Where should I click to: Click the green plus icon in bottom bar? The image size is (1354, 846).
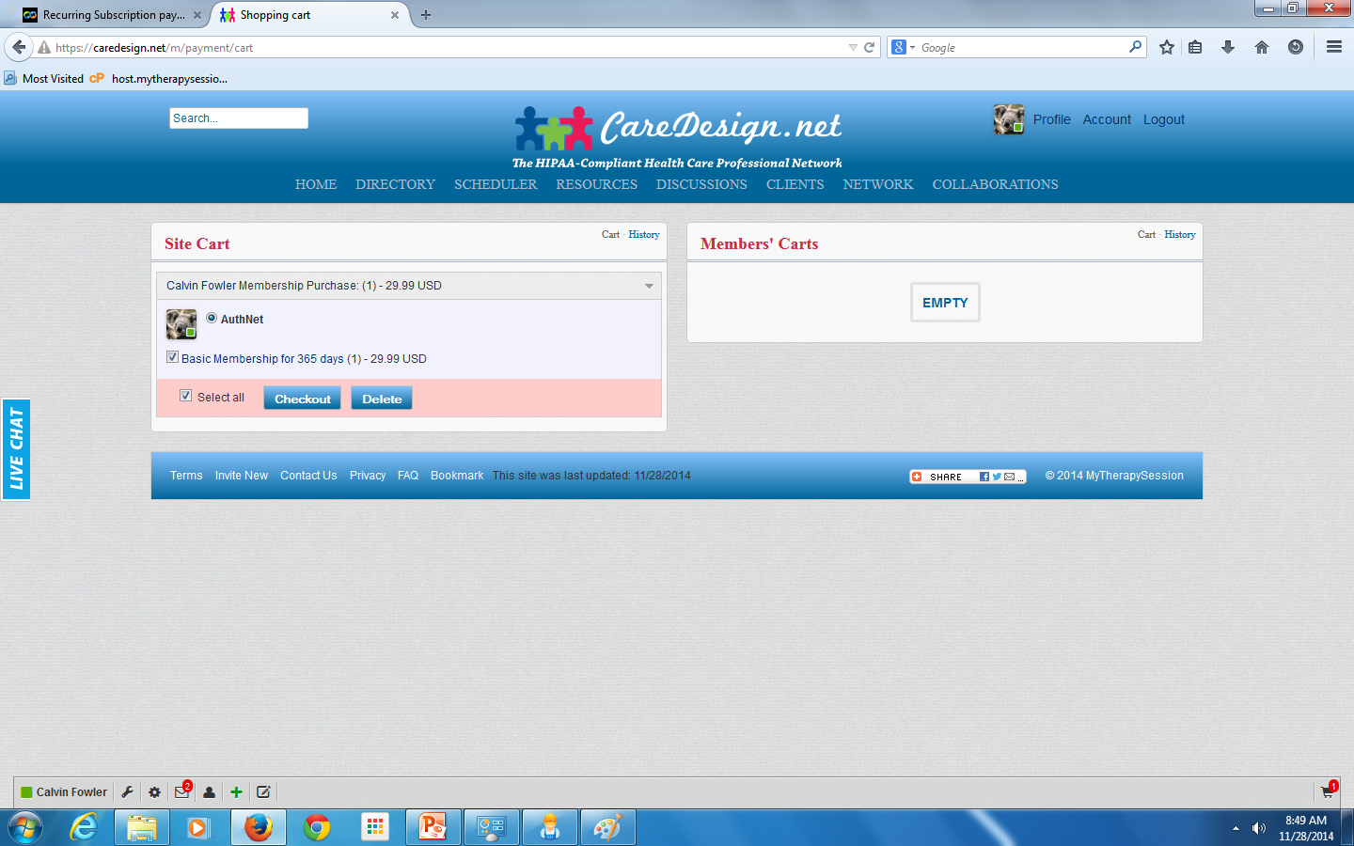(236, 792)
